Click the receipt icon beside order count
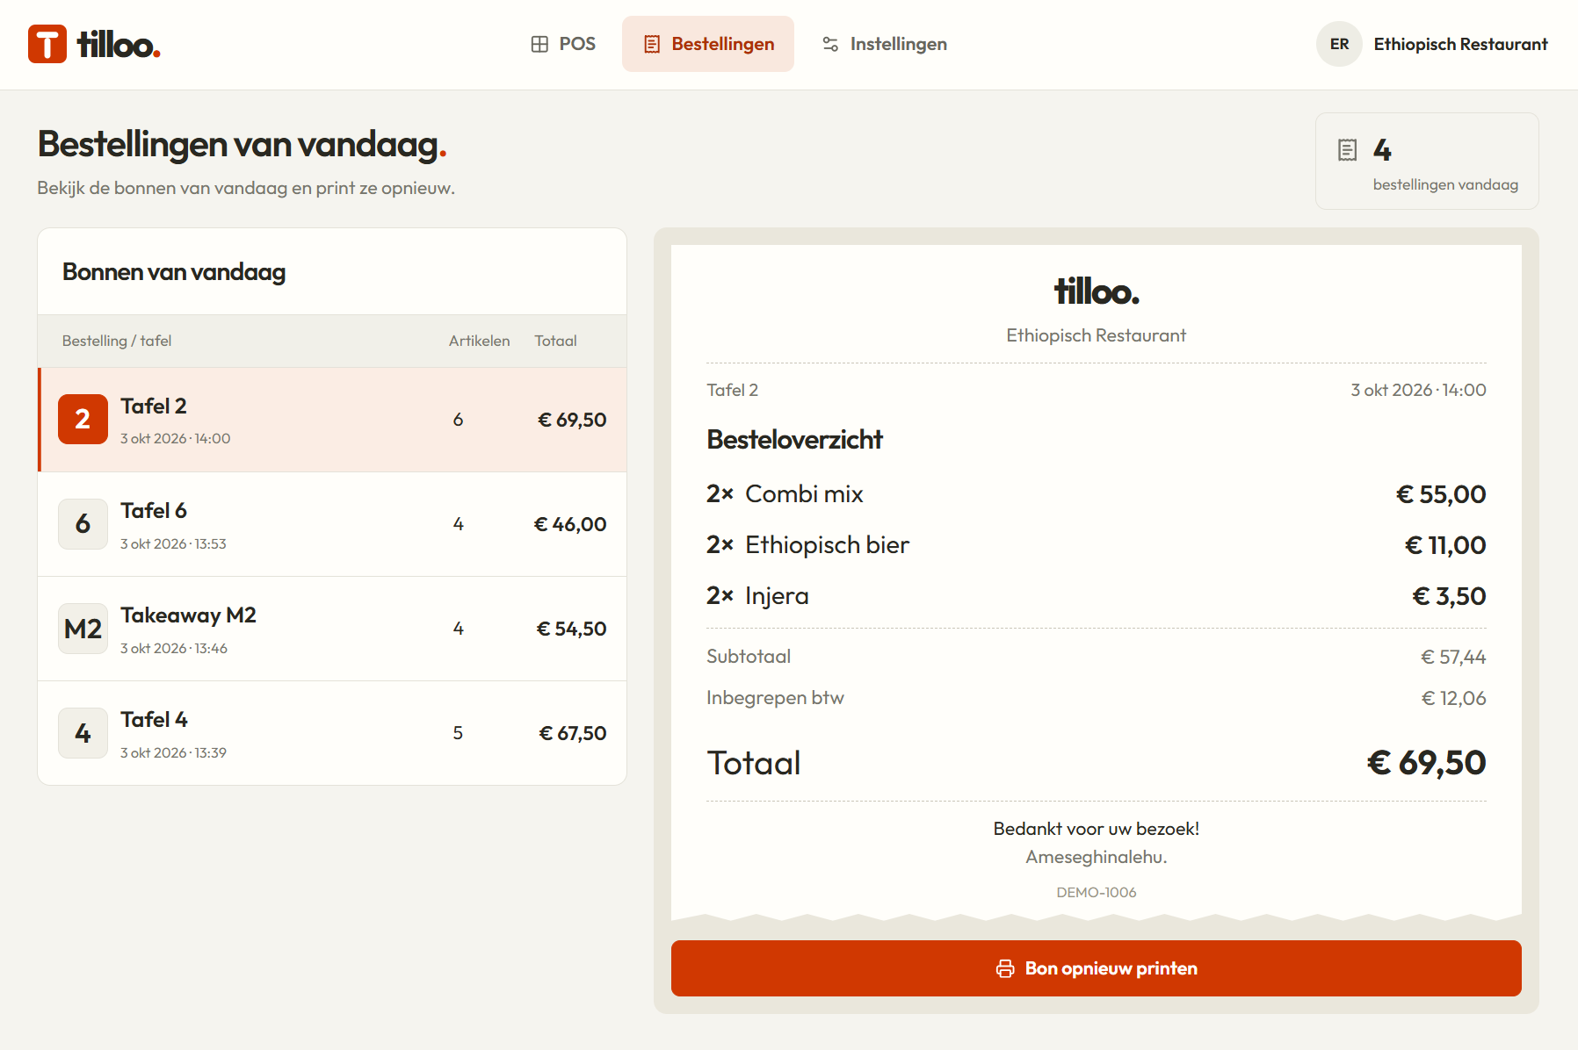Screen dimensions: 1578x1050 (x=1347, y=150)
